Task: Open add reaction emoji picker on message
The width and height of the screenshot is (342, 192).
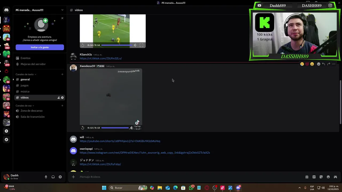Action: click(318, 64)
